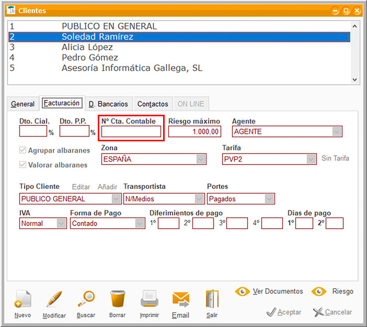The height and width of the screenshot is (327, 367).
Task: Go to the Contactos tab
Action: 153,104
